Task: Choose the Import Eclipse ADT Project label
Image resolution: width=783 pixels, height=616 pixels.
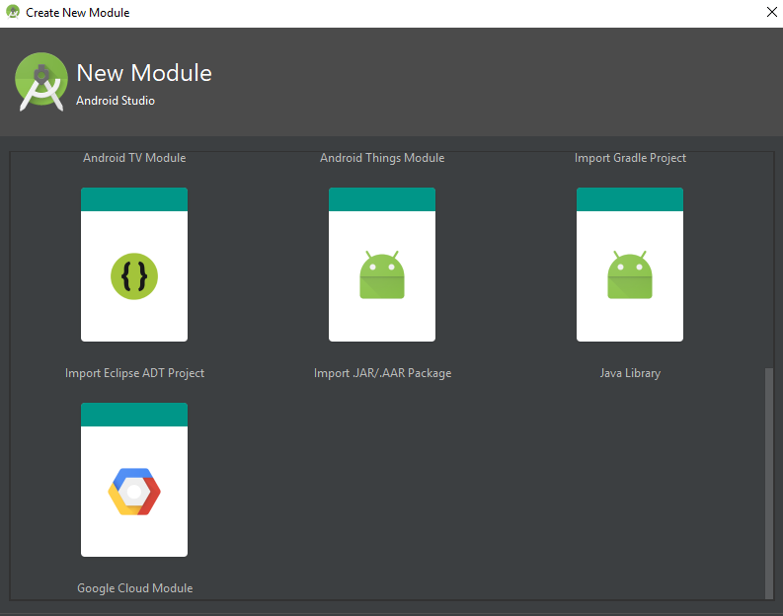Action: point(134,373)
